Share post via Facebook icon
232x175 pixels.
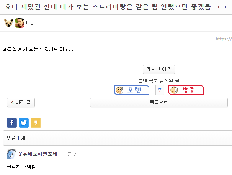click(x=12, y=123)
